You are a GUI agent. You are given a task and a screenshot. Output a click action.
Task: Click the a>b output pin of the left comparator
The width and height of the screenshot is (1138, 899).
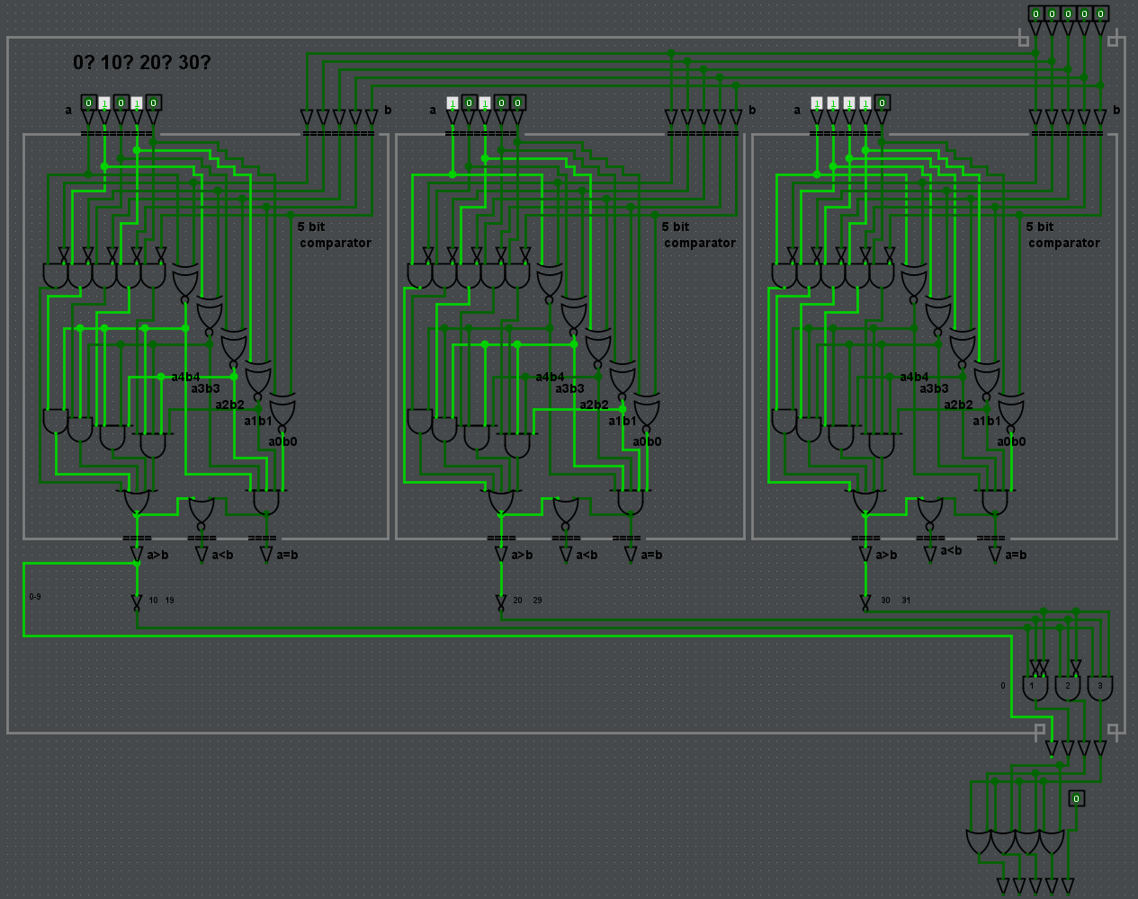(x=137, y=556)
